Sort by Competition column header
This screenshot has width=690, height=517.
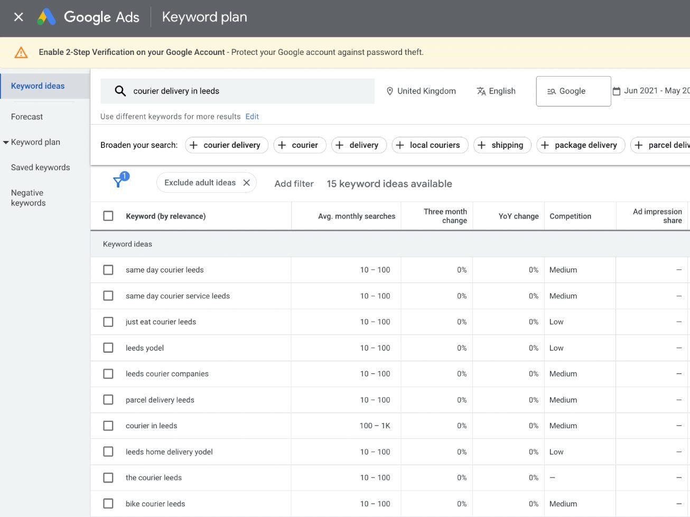[570, 216]
